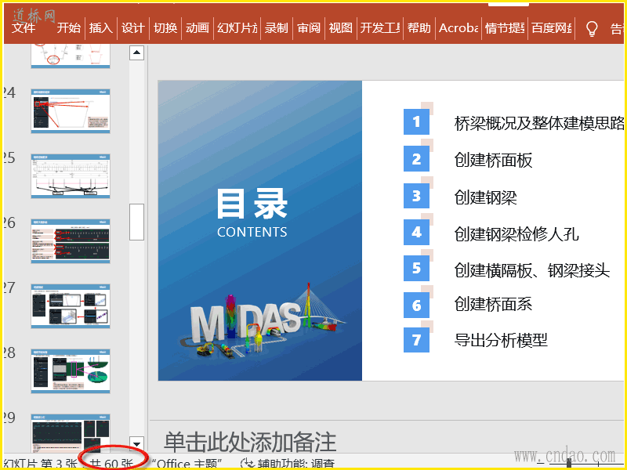Screen dimensions: 627x470
Task: Click text 创建桥面板
Action: 493,161
